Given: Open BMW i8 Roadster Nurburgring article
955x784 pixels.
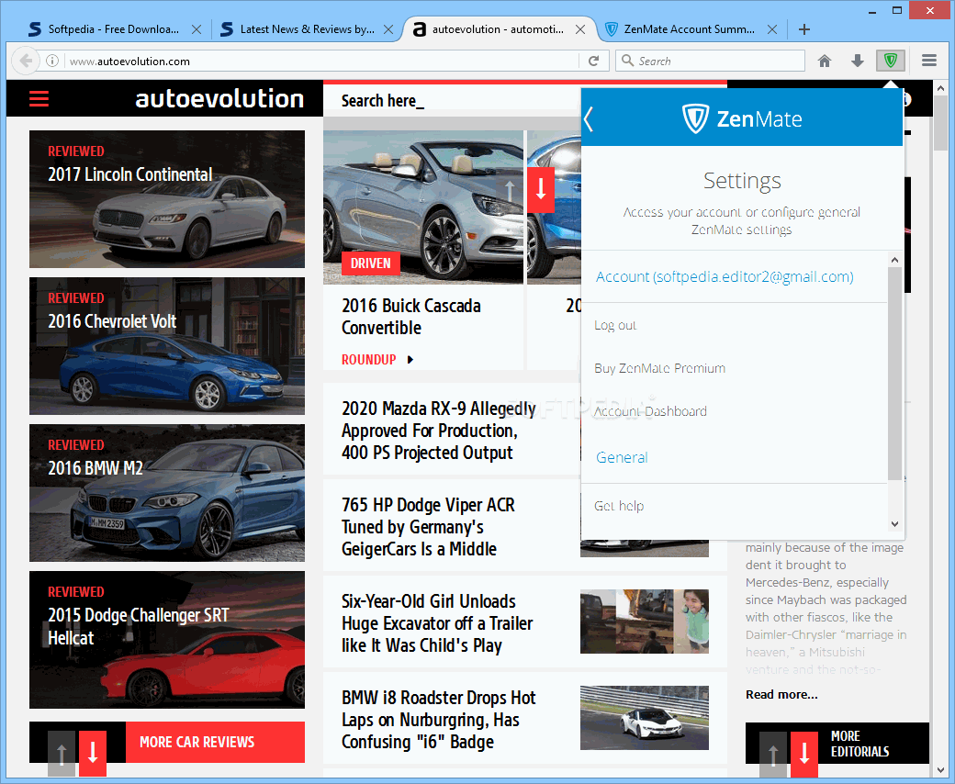Looking at the screenshot, I should click(439, 720).
